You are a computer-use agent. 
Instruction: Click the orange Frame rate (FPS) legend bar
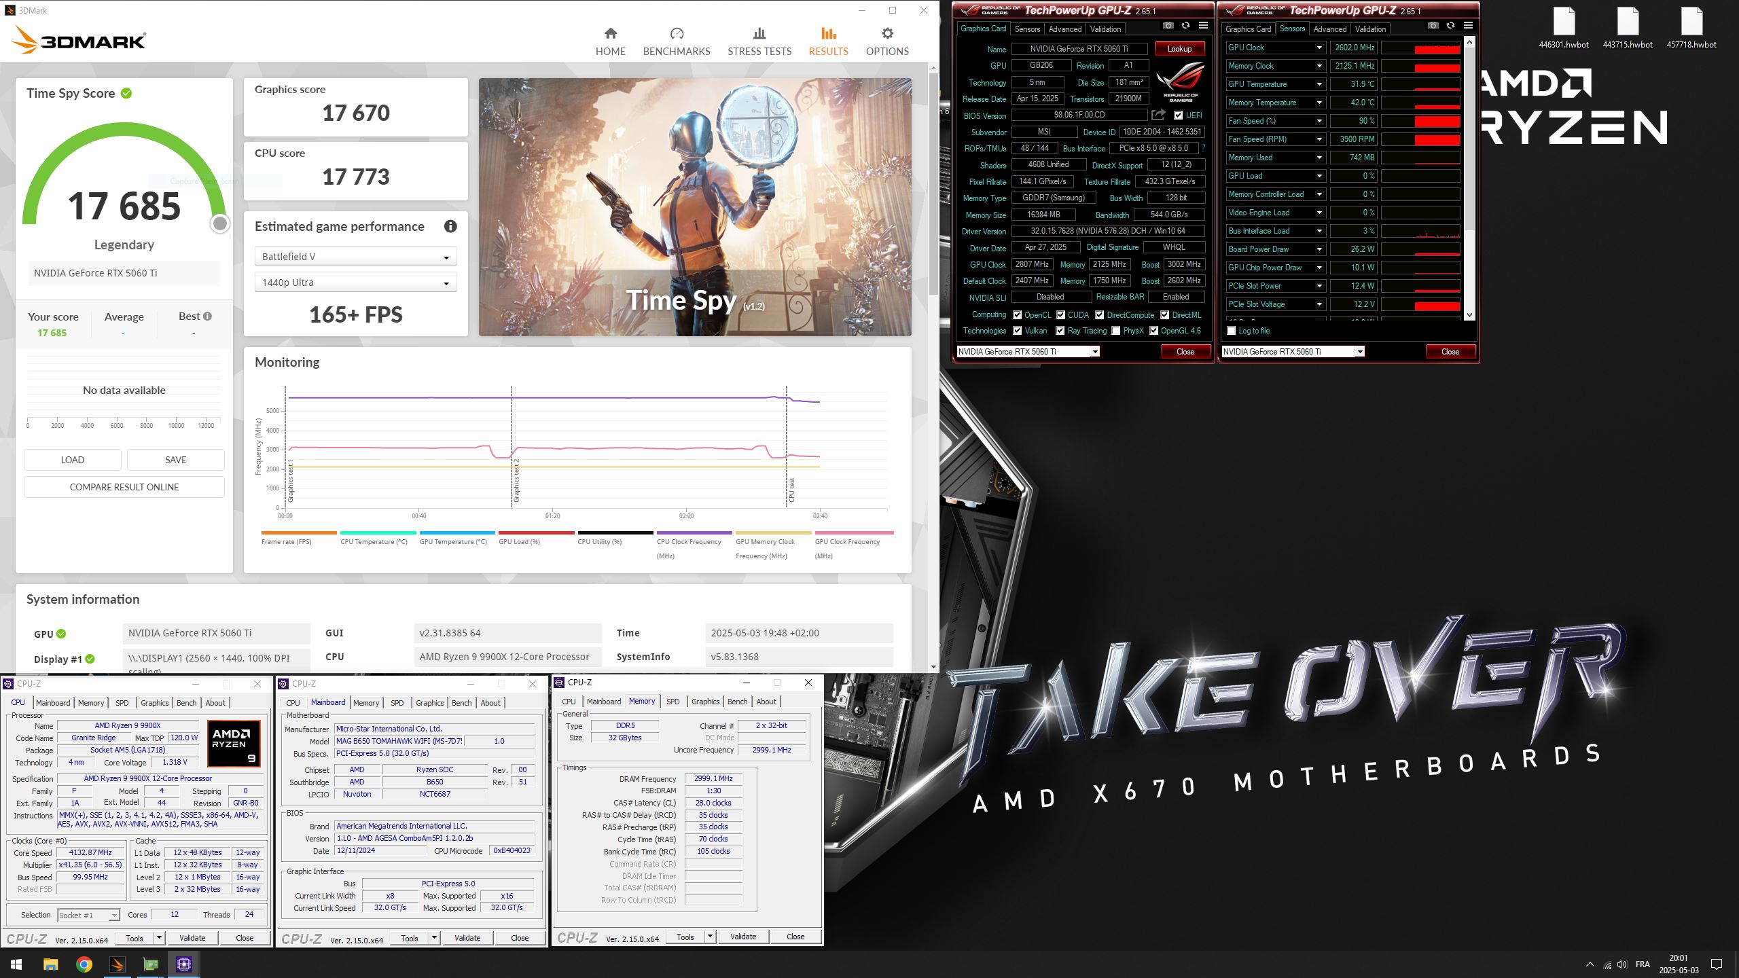299,532
